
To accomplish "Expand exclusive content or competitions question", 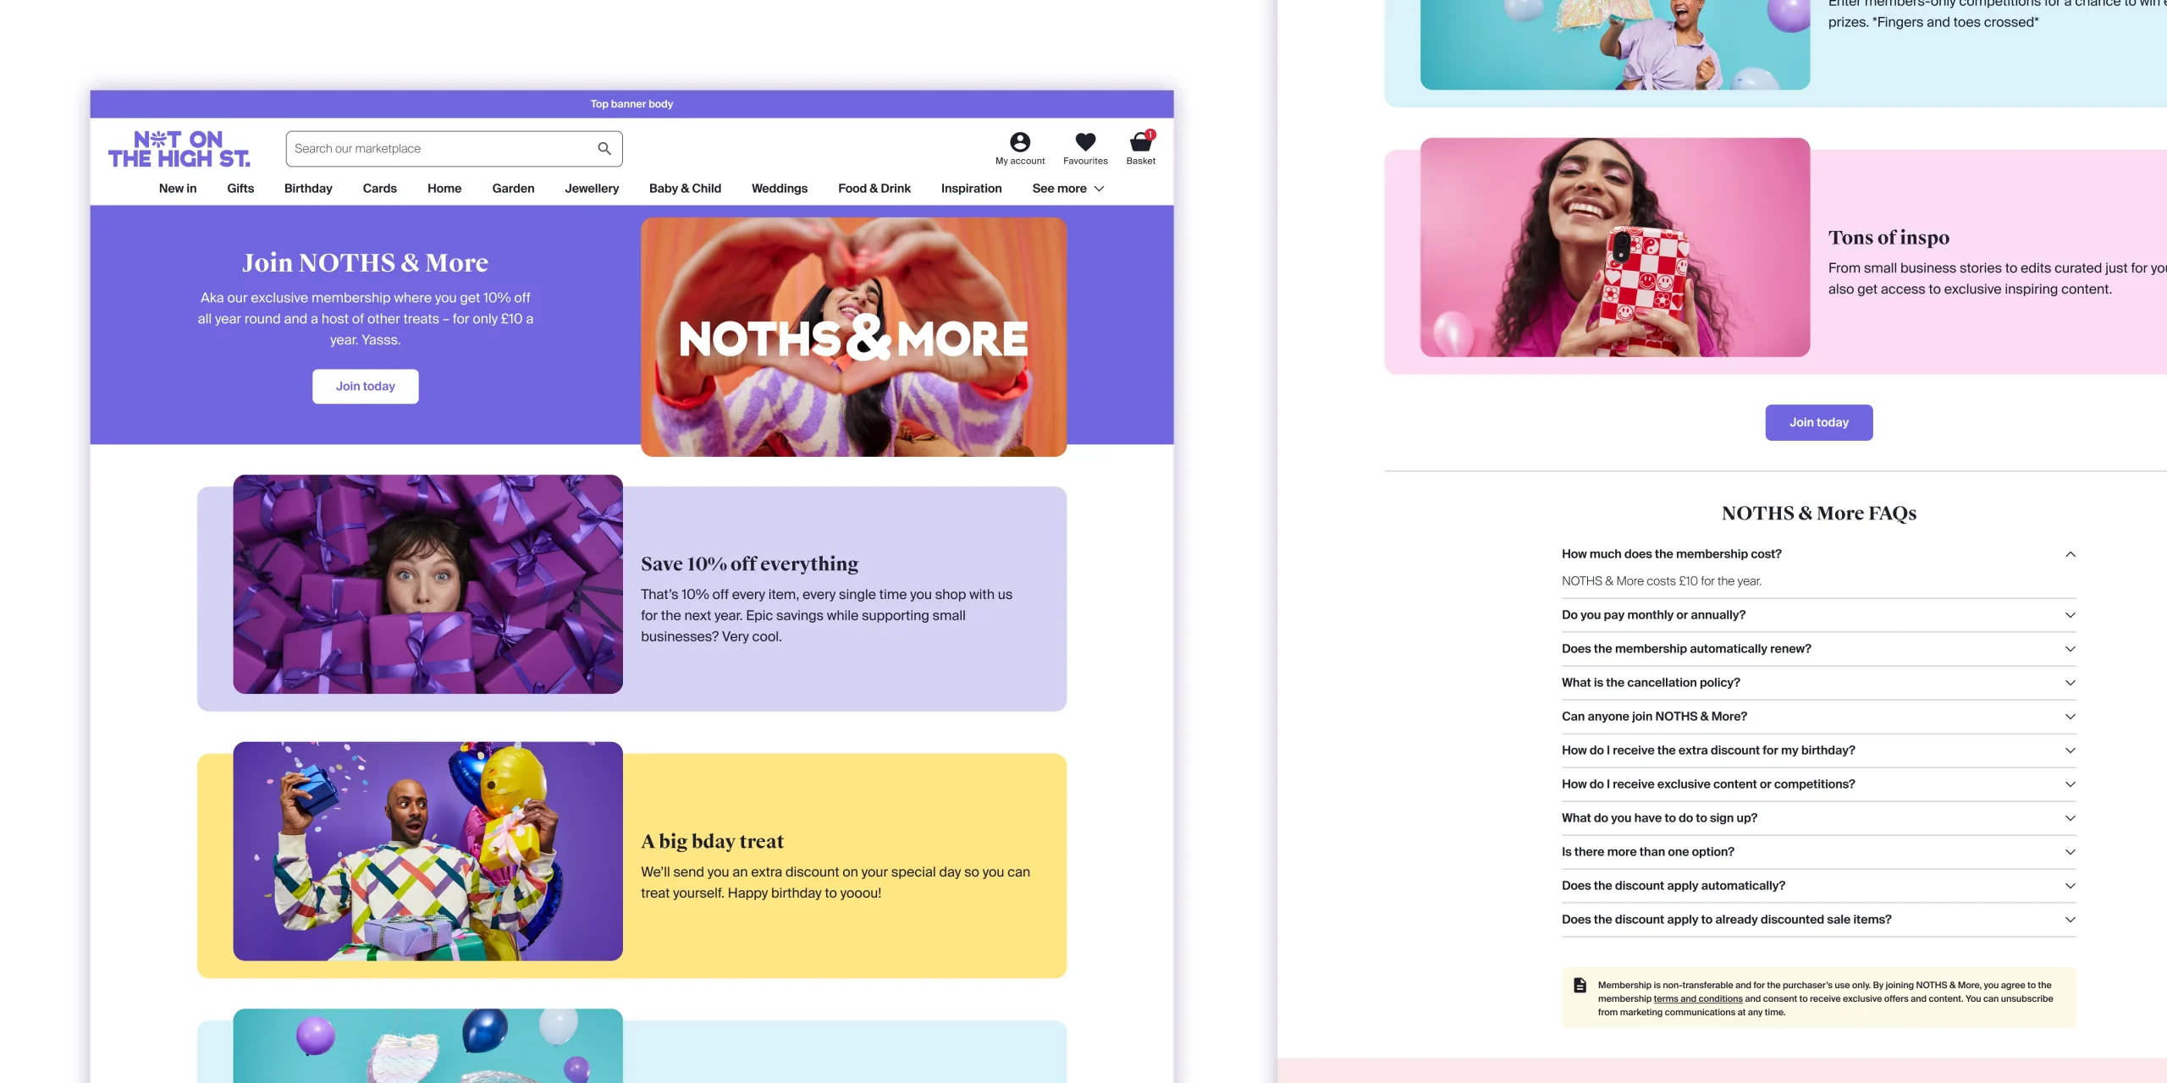I will click(x=1819, y=784).
